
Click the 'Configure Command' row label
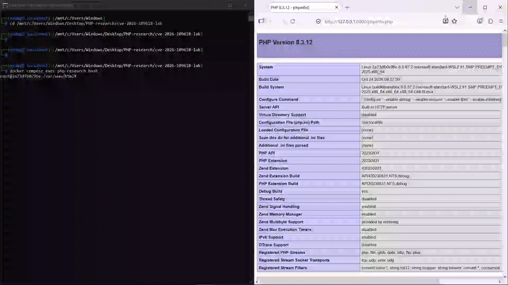[x=278, y=99]
